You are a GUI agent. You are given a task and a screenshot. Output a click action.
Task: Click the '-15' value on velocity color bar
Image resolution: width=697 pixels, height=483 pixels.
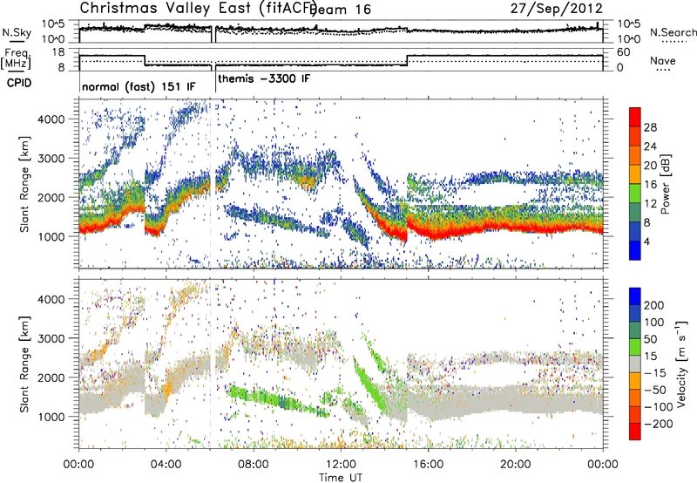coord(655,373)
